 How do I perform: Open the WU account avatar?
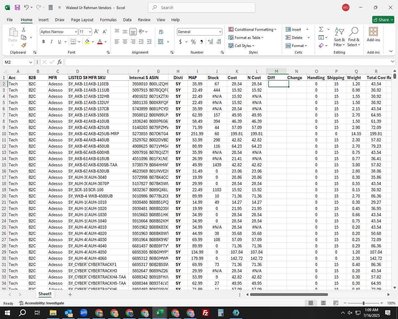point(345,7)
